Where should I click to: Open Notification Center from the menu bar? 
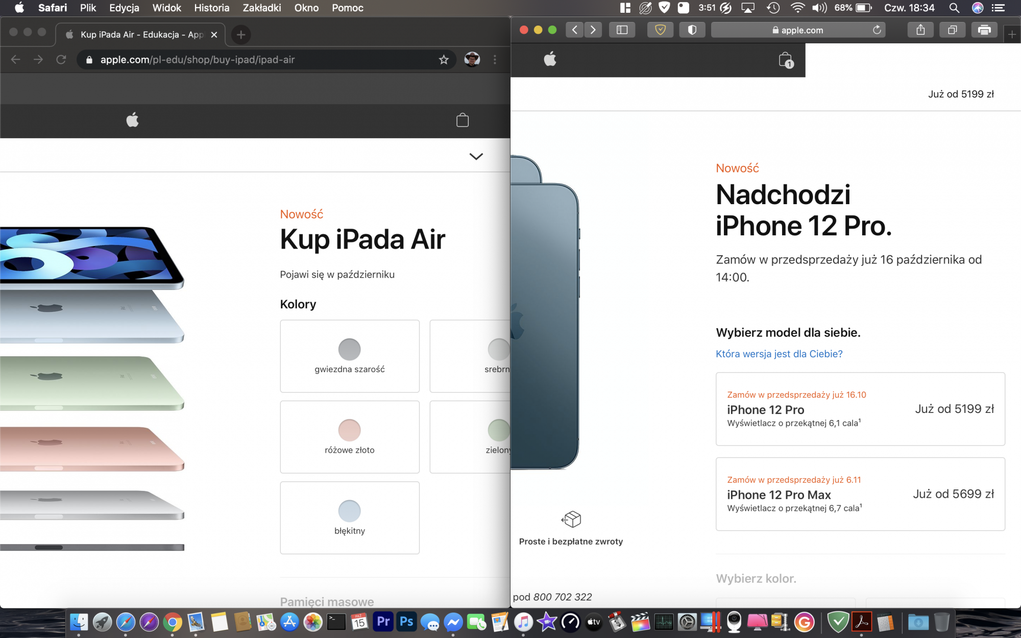point(998,8)
